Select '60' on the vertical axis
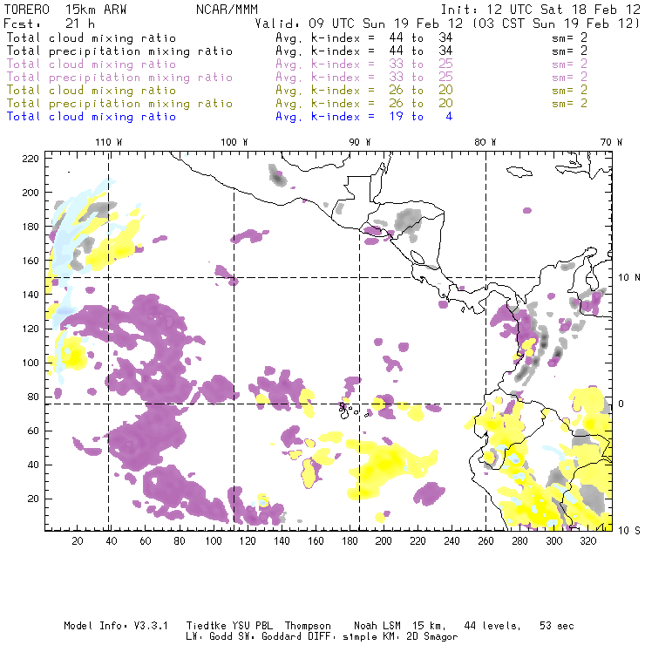The image size is (645, 645). click(33, 431)
